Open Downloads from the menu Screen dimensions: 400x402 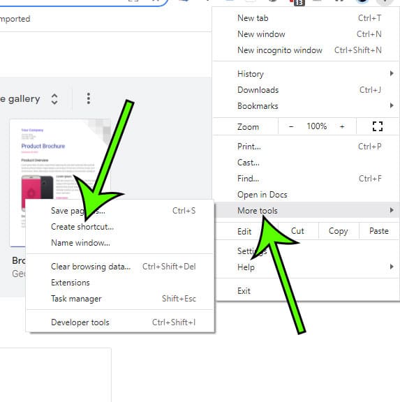click(305, 90)
